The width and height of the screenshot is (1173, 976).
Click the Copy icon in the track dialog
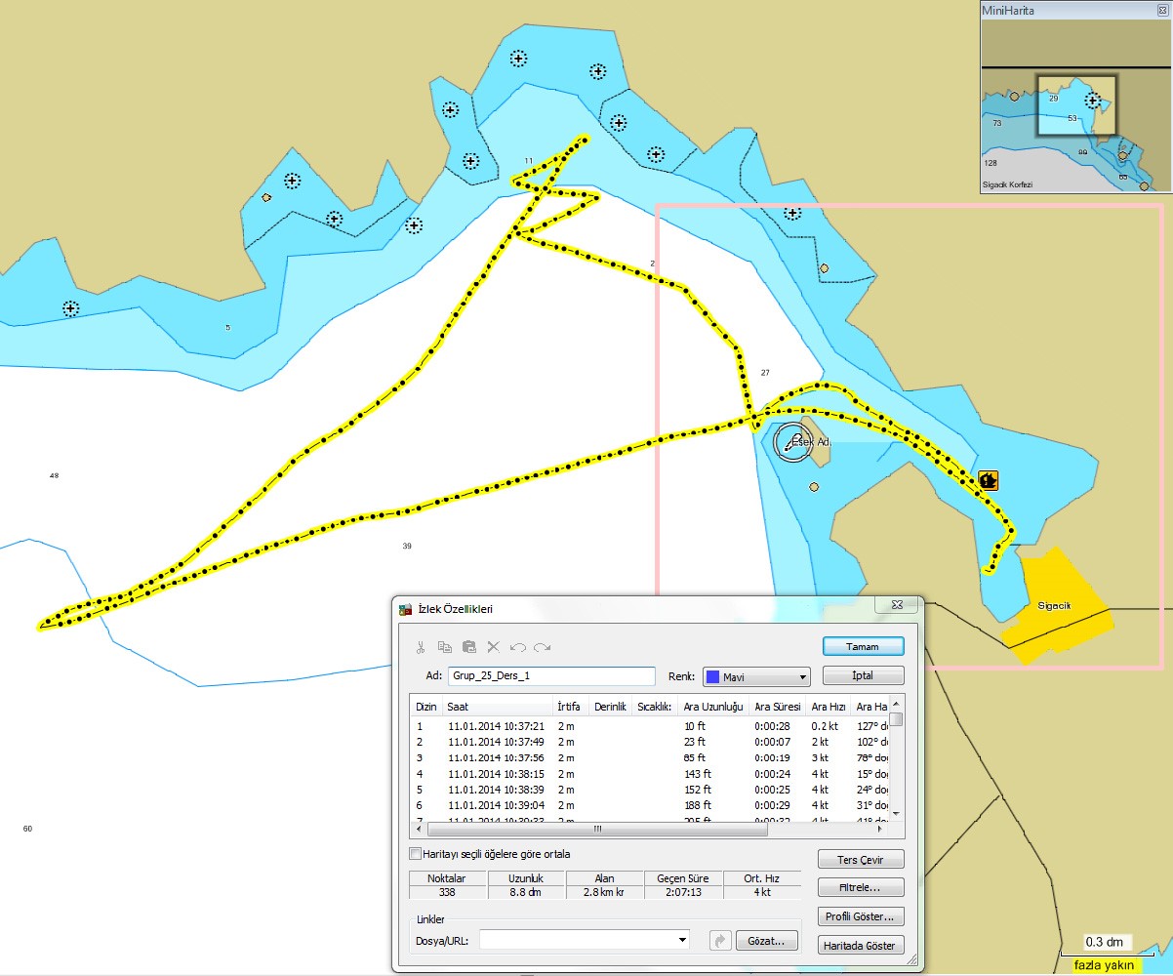[x=445, y=646]
